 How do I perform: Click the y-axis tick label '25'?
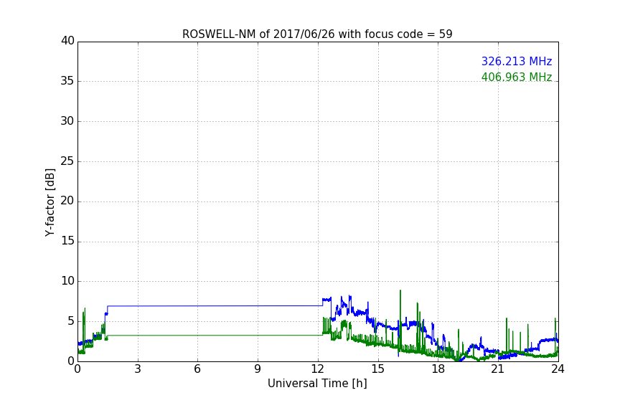click(67, 161)
